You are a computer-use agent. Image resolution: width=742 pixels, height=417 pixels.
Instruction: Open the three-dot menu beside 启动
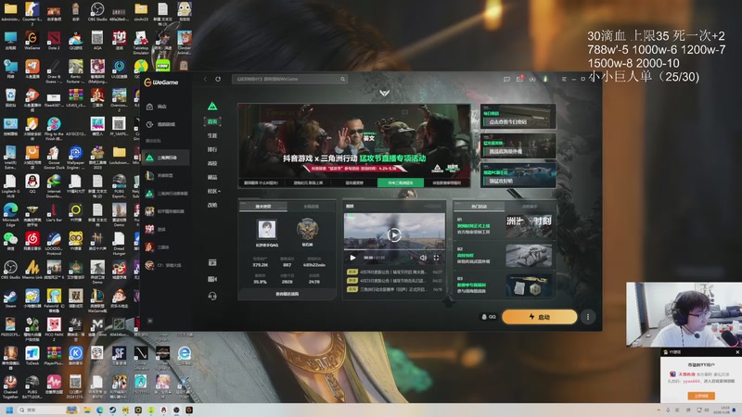point(588,317)
